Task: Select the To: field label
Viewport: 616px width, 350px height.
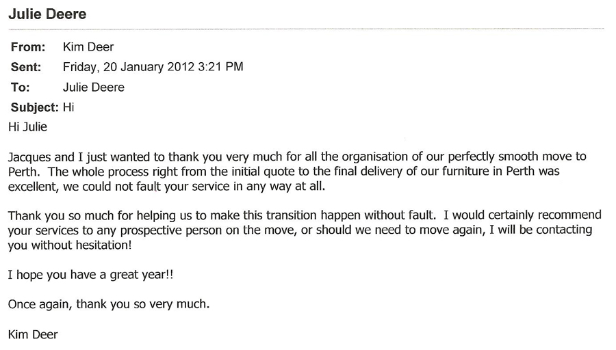Action: (20, 87)
